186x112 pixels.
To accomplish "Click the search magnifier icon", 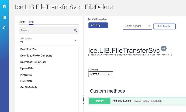I will tap(75, 30).
